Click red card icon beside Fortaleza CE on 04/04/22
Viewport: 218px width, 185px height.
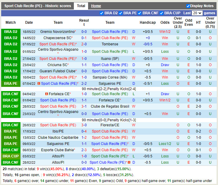(47, 94)
